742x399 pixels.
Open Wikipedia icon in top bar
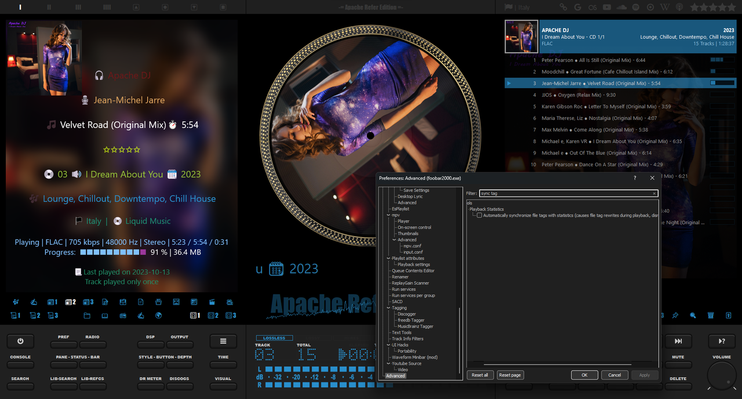[x=665, y=7]
